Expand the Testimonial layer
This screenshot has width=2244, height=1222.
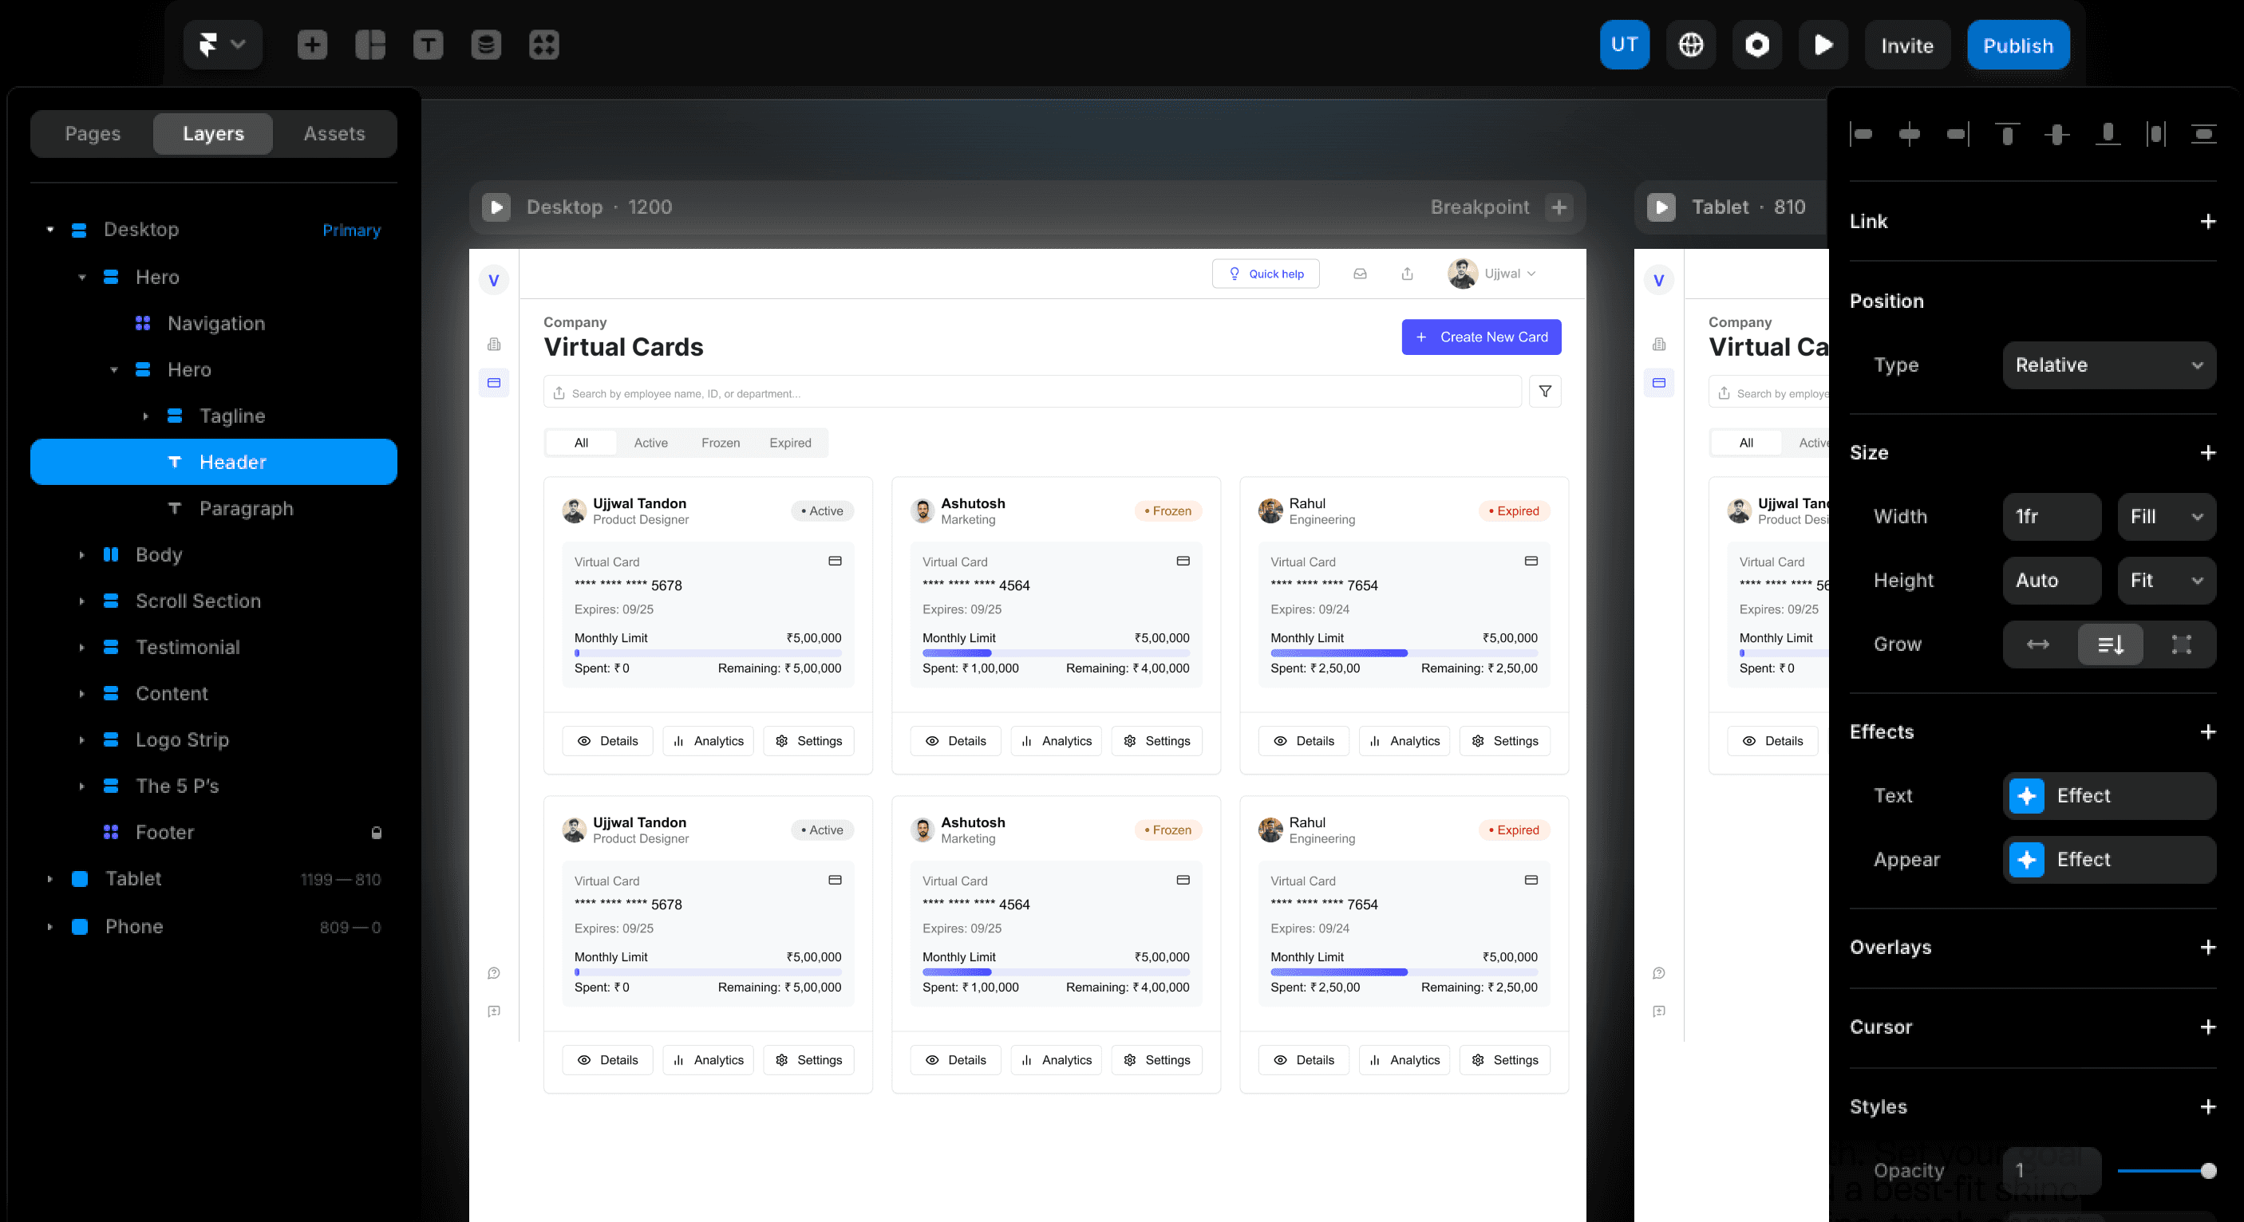coord(82,647)
